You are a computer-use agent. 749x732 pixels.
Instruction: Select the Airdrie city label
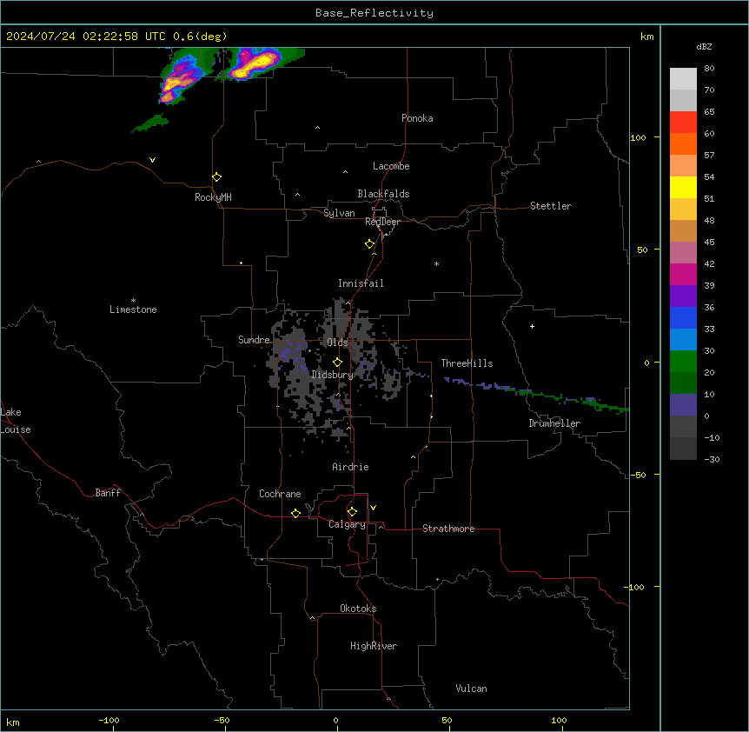click(350, 467)
